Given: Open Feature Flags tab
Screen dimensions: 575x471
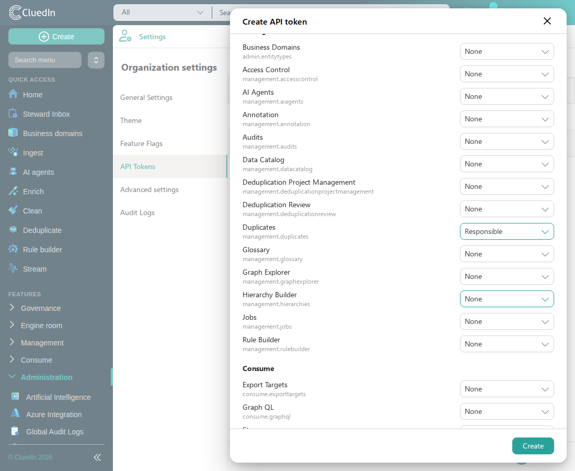Looking at the screenshot, I should click(170, 143).
